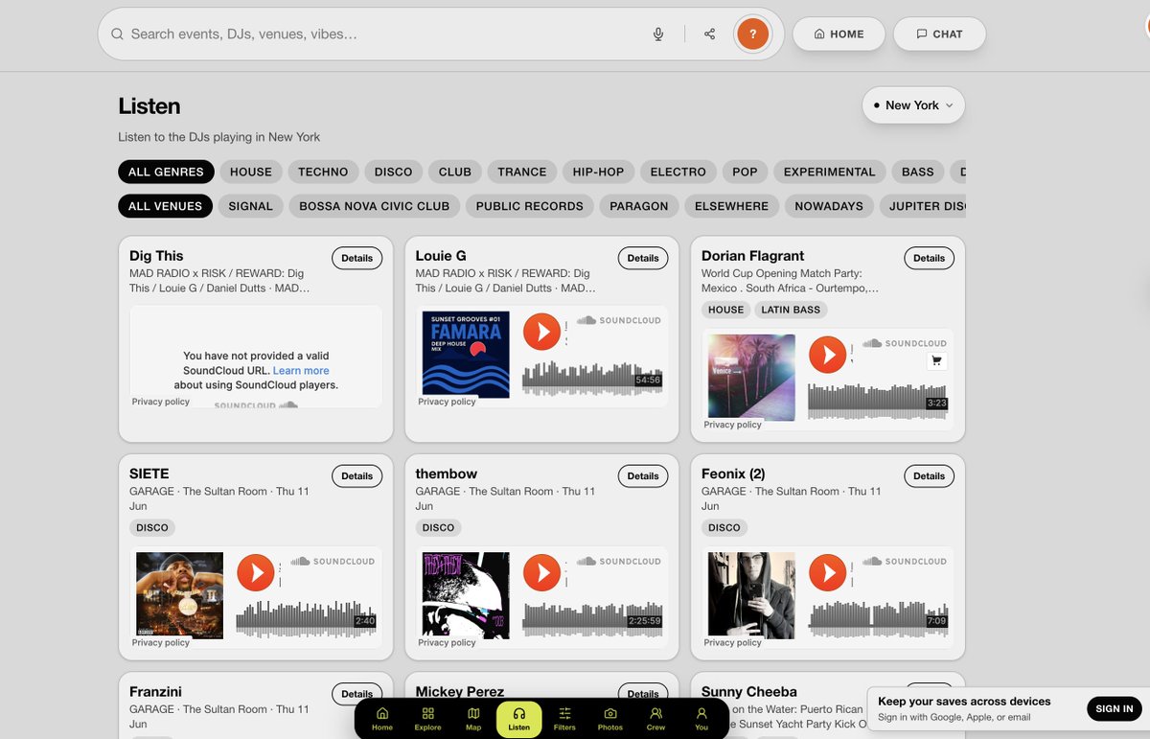Play Louie G's SoundCloud track
Image resolution: width=1150 pixels, height=739 pixels.
click(x=541, y=332)
